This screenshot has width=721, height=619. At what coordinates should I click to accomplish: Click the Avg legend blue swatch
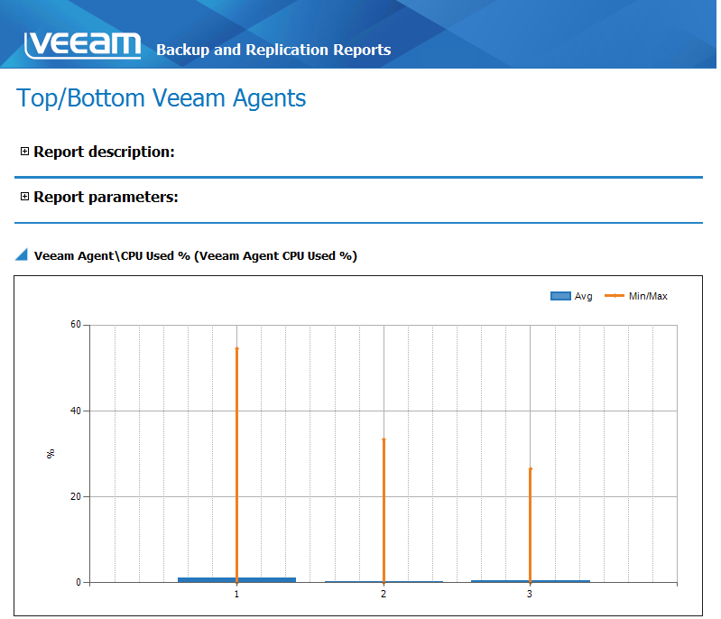click(x=560, y=296)
